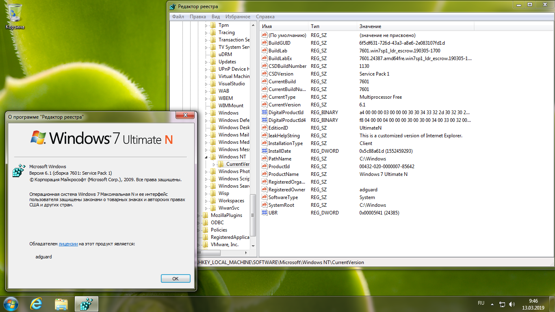Click the RU language indicator

pyautogui.click(x=481, y=303)
